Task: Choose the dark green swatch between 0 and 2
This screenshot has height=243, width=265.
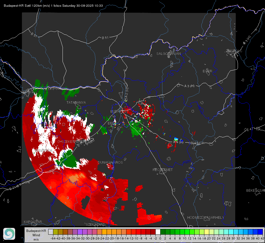Action: [163, 232]
